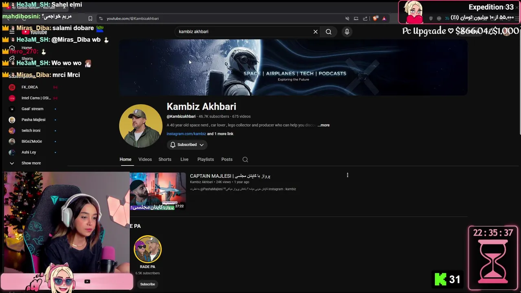This screenshot has width=521, height=293.
Task: Open the instagram.com/kambiz link
Action: click(186, 134)
